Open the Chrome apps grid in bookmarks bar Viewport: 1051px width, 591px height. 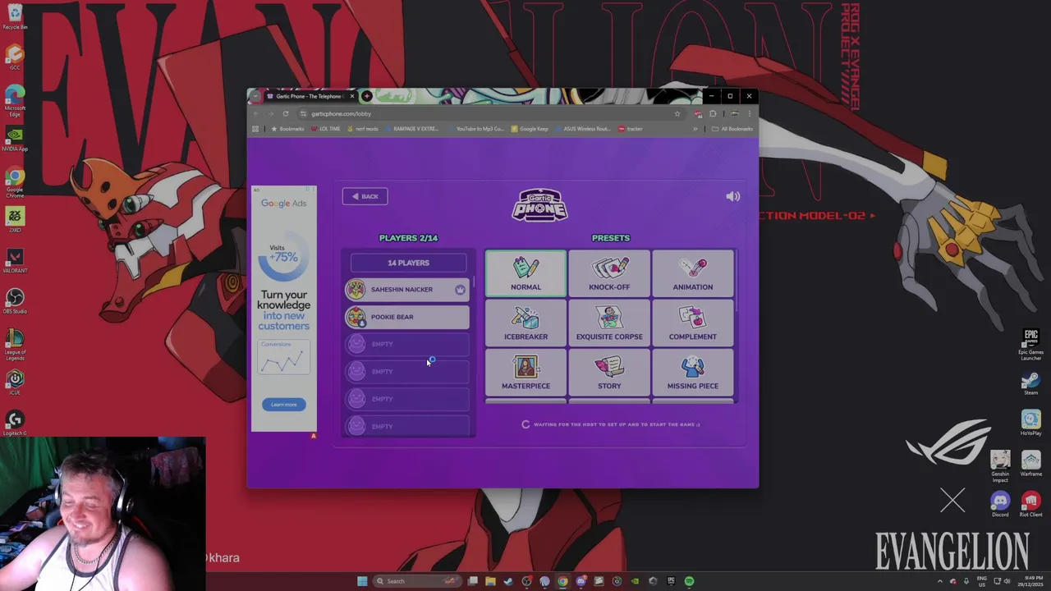point(255,129)
